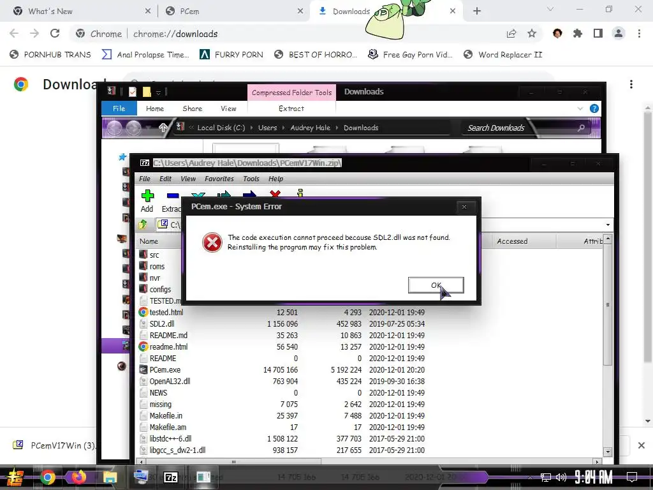Select tested.html in the 7-Zip list

pos(166,312)
